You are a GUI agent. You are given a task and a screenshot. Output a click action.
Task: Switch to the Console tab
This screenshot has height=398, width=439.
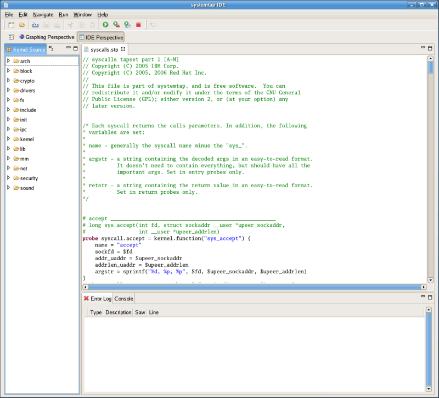[x=123, y=299]
